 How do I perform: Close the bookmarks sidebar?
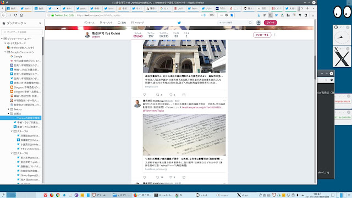coord(40,23)
